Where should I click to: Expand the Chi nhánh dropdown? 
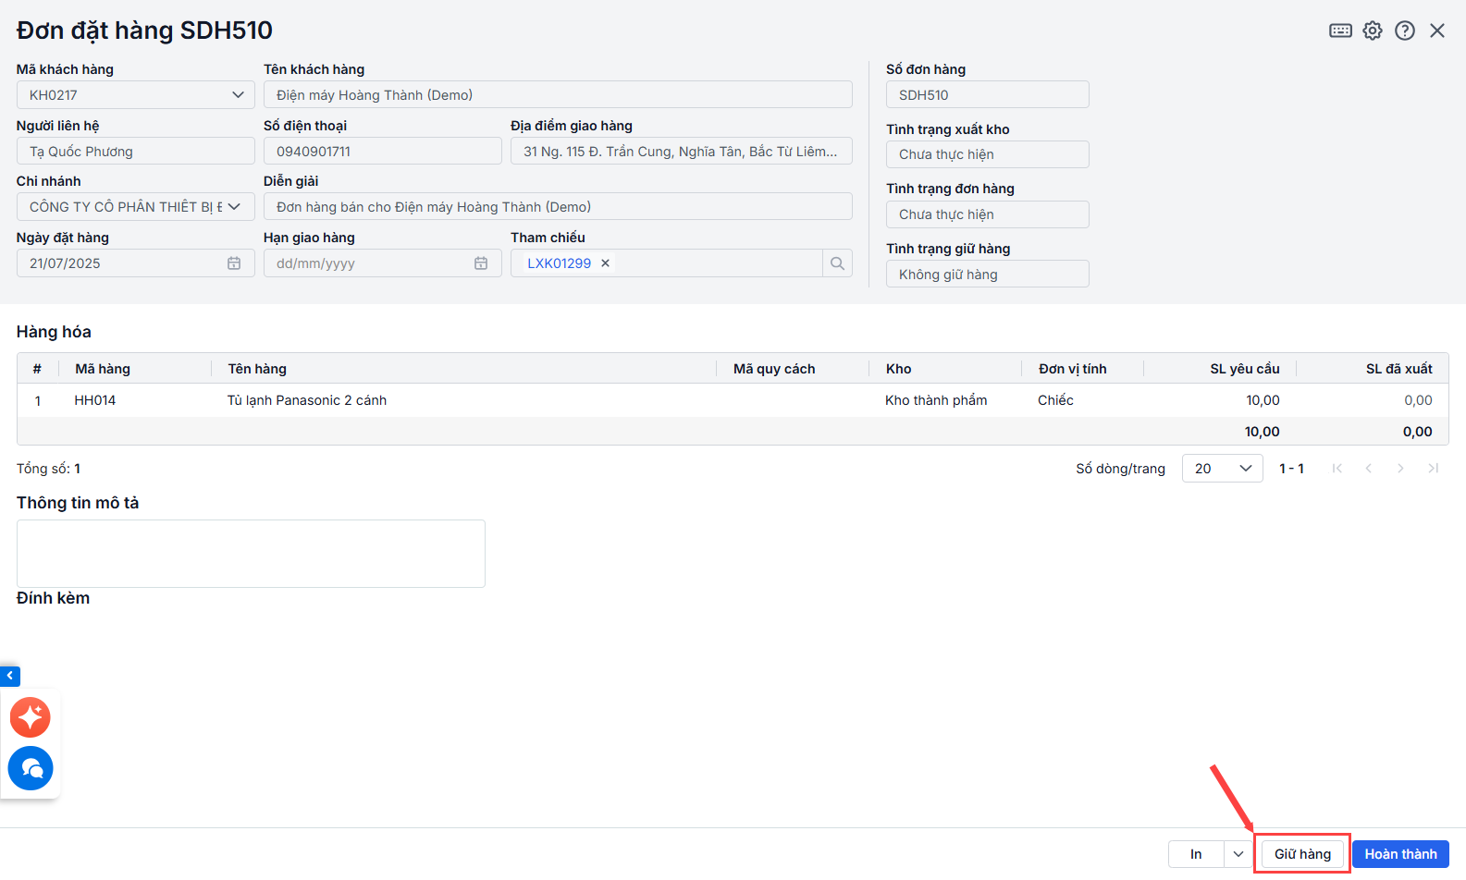[x=235, y=207]
